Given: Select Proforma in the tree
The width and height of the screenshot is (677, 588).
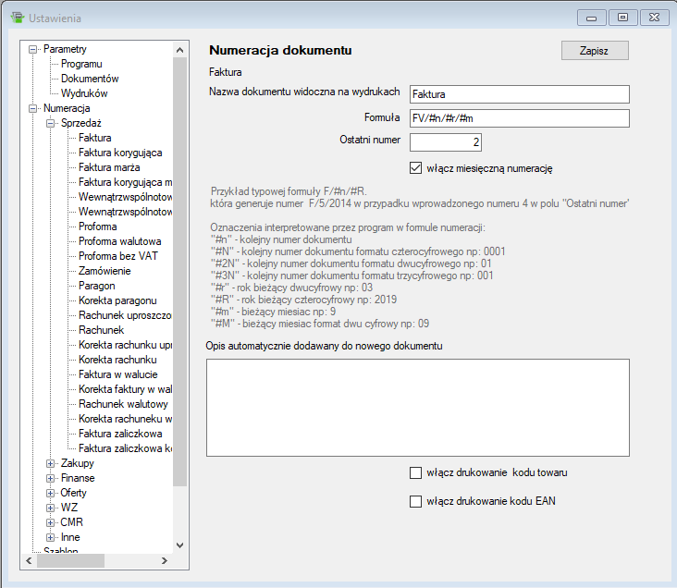Looking at the screenshot, I should point(97,227).
